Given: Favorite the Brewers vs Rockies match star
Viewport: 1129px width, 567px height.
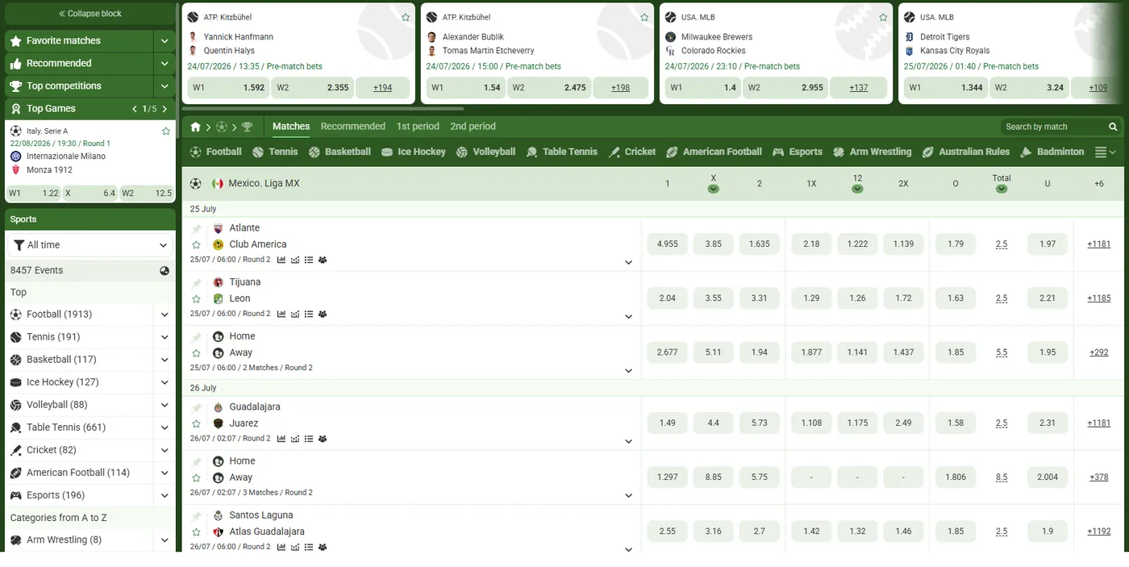Looking at the screenshot, I should [883, 17].
